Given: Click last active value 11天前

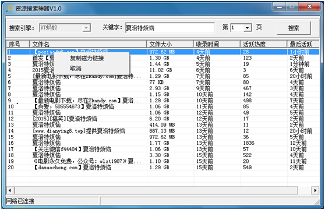Looking at the screenshot, I should tap(298, 161).
